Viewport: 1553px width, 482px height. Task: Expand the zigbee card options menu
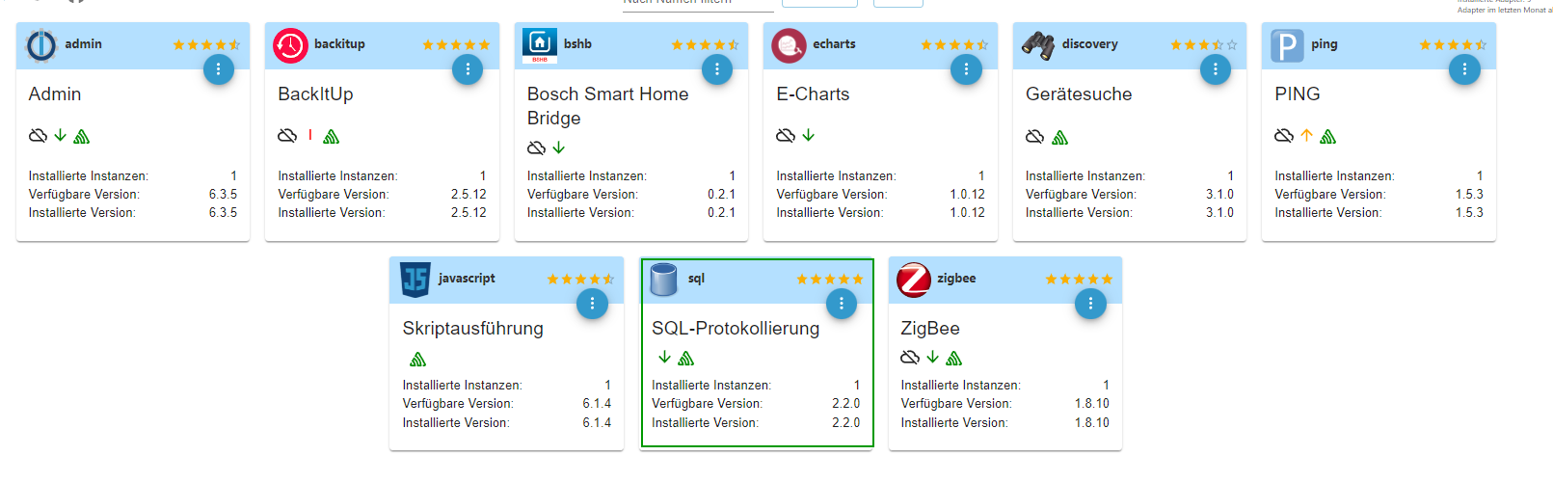click(1090, 304)
